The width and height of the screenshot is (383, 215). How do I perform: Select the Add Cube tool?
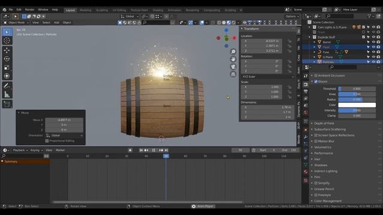point(7,105)
